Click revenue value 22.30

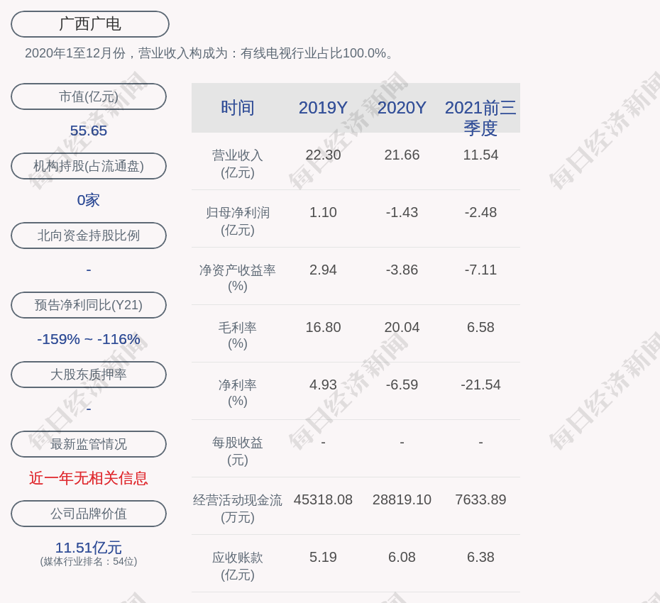(x=324, y=155)
